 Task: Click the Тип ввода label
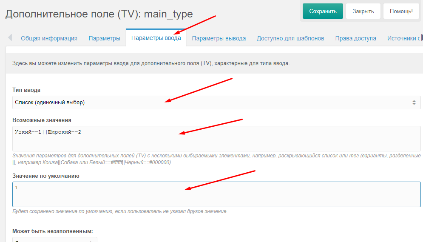pyautogui.click(x=26, y=90)
